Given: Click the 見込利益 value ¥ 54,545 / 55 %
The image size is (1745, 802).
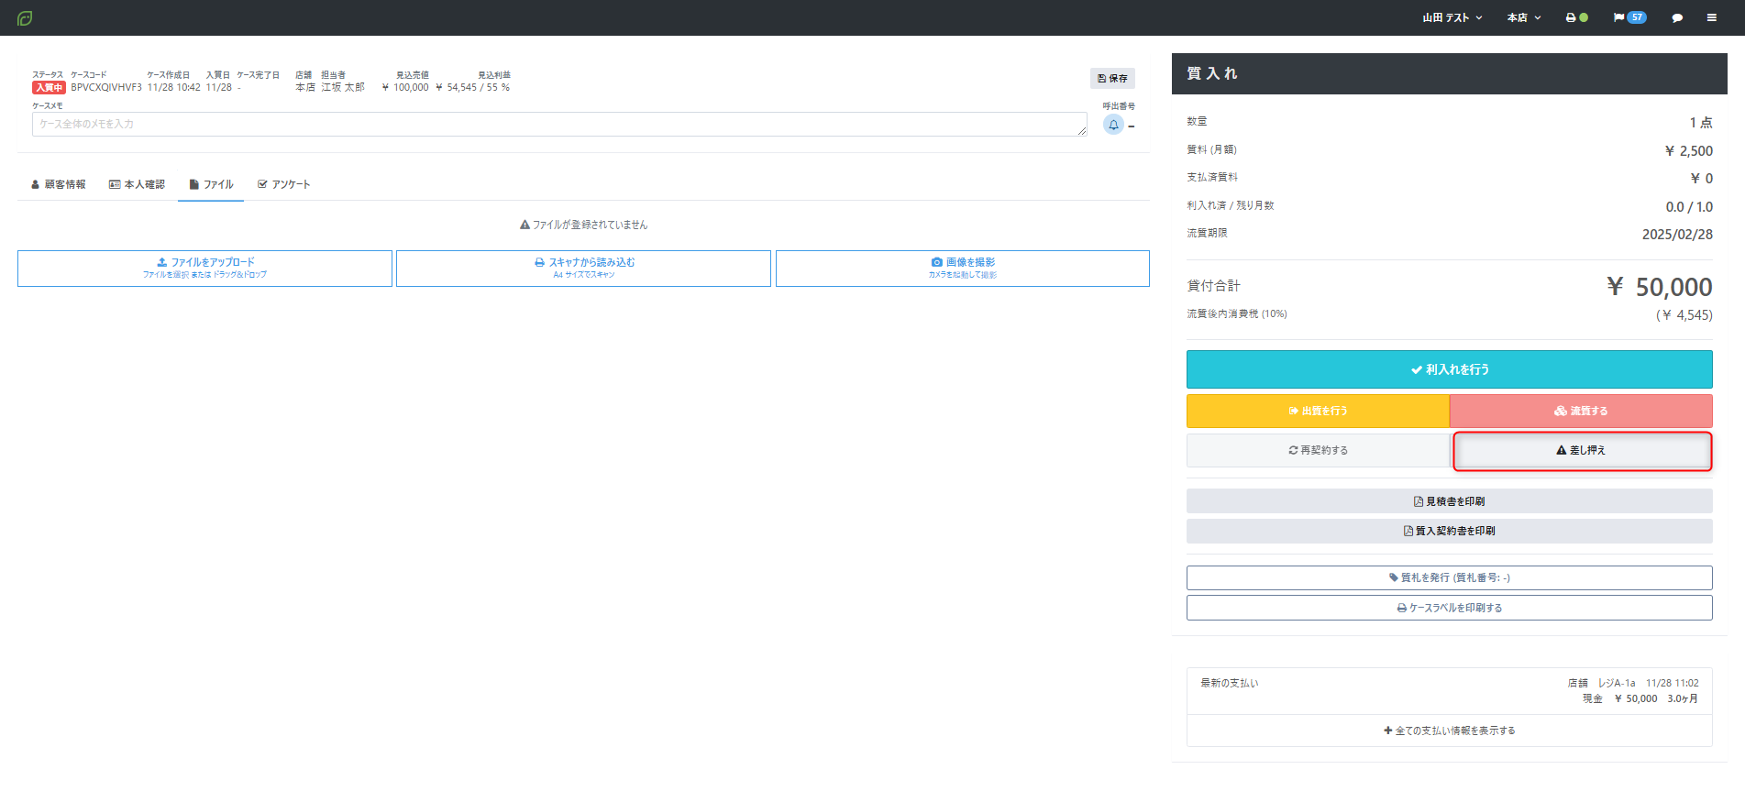Looking at the screenshot, I should pos(472,88).
